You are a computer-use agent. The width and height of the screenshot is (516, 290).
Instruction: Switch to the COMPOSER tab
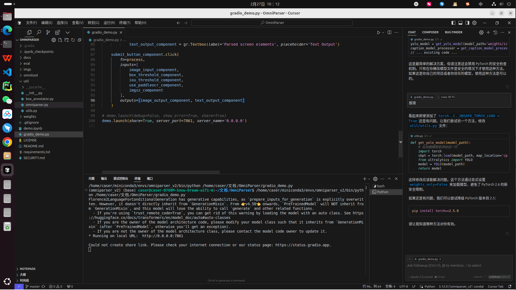click(430, 32)
